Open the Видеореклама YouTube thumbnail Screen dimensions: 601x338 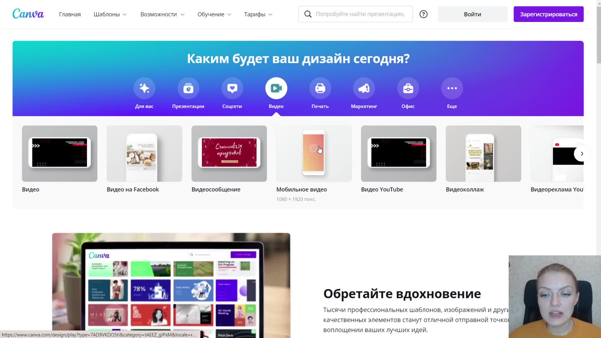tap(557, 154)
